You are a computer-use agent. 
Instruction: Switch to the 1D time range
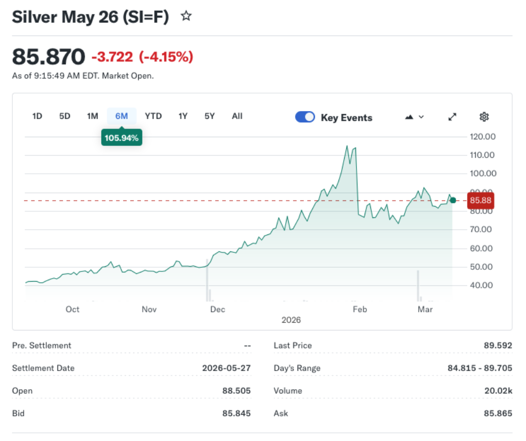[36, 116]
